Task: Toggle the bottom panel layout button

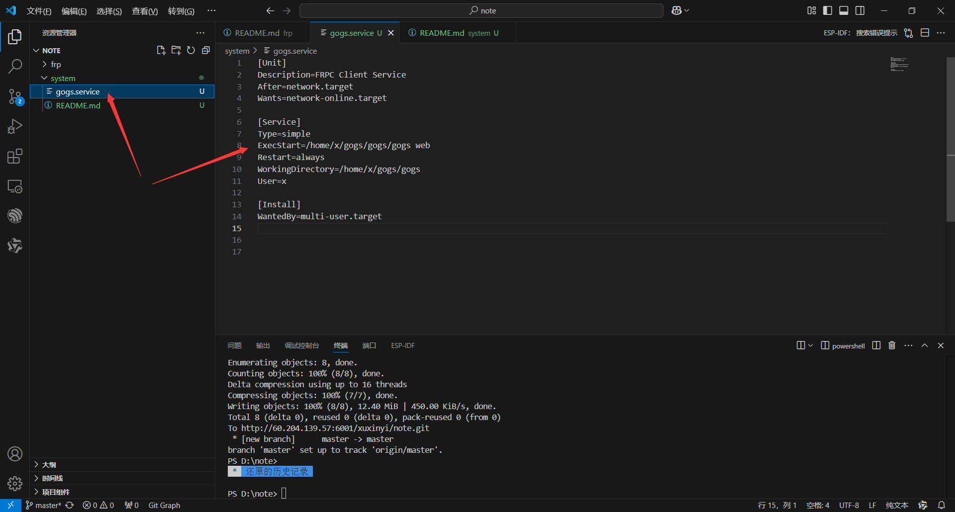Action: [844, 10]
